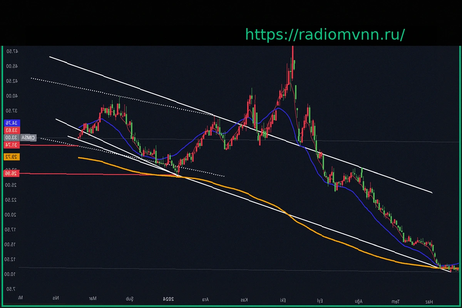The width and height of the screenshot is (462, 308).
Task: Click the gray 33.00 price label
Action: (11, 137)
